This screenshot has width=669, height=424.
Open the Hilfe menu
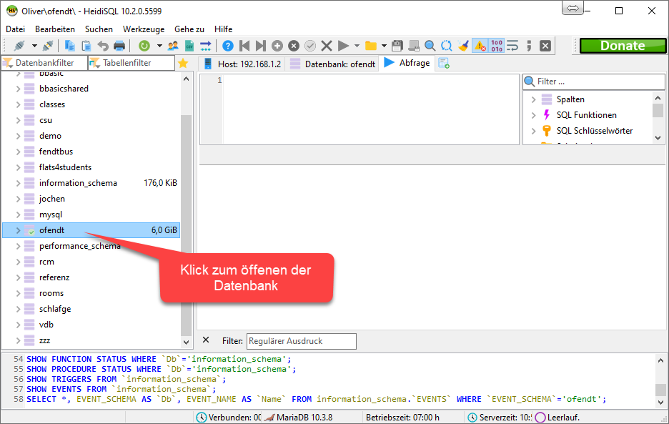coord(224,29)
